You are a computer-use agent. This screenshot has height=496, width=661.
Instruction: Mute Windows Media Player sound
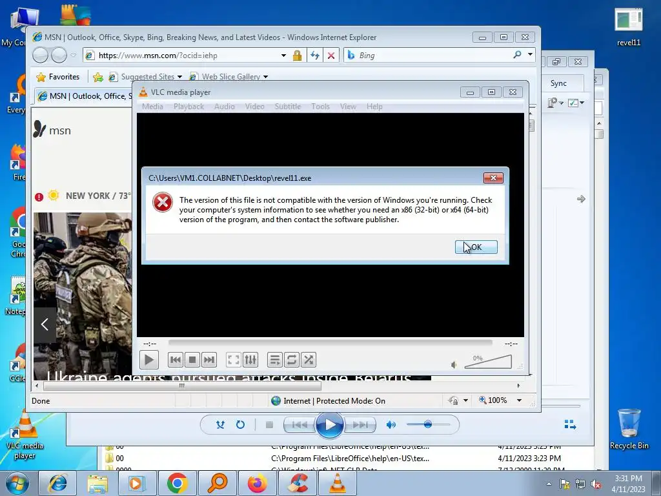(x=391, y=425)
